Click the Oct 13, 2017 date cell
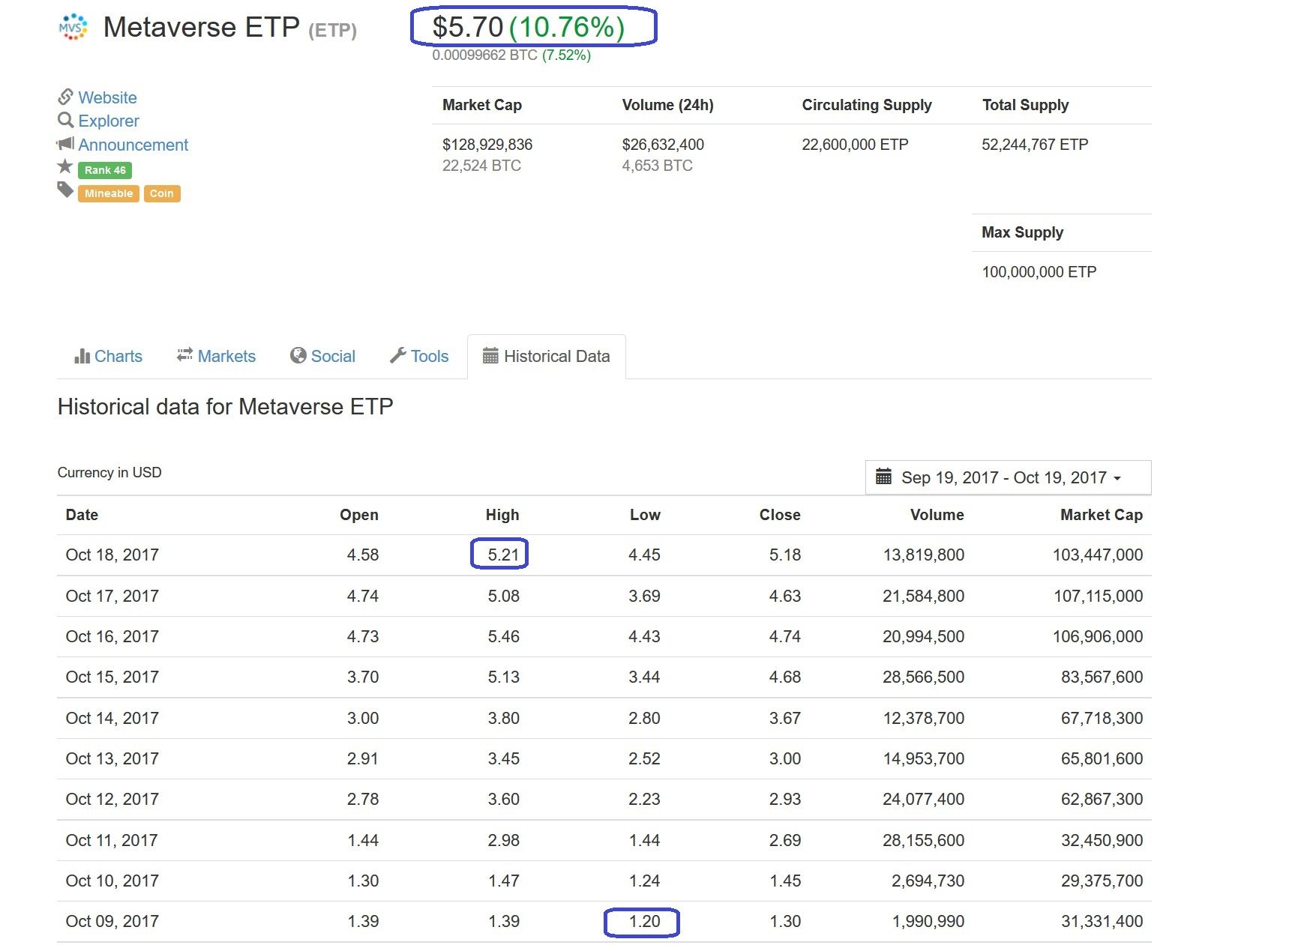 point(112,759)
